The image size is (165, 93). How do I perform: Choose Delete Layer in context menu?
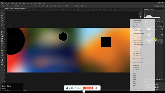[x=136, y=29]
